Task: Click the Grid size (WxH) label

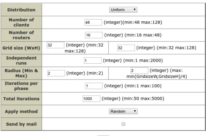Action: (21, 48)
